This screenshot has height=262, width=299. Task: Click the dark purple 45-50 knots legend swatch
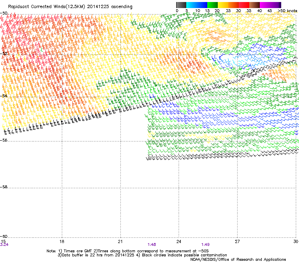tap(276, 5)
